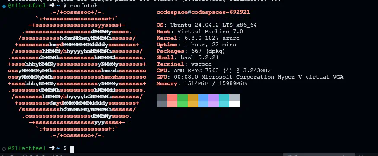Click the arrow symbol in the bottom prompt
The height and width of the screenshot is (156, 378).
tap(52, 148)
